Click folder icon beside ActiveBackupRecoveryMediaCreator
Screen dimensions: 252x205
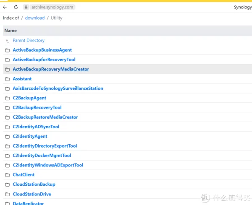click(x=8, y=70)
